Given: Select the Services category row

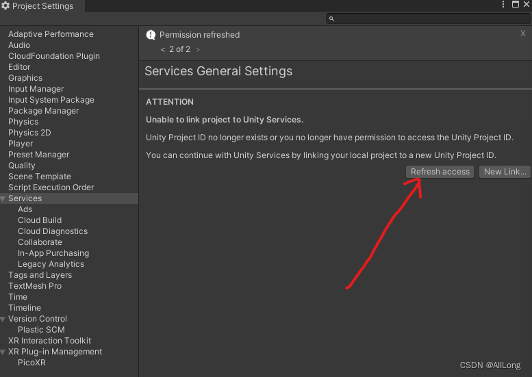Looking at the screenshot, I should tap(69, 198).
